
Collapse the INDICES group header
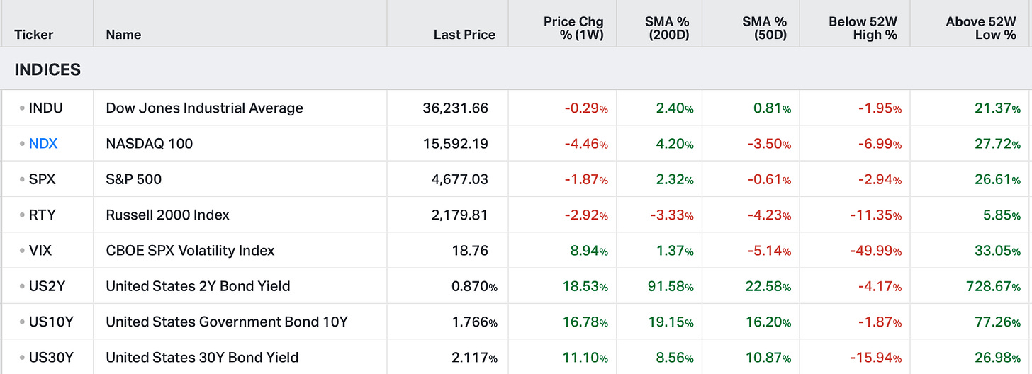[47, 69]
